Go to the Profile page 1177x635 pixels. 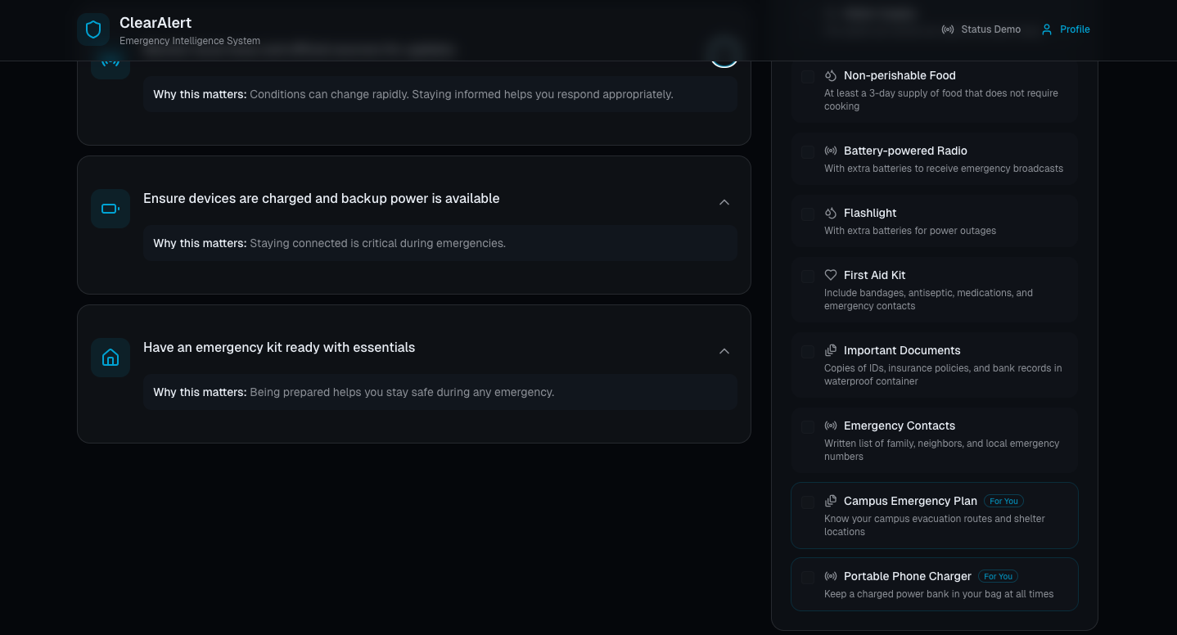(x=1066, y=29)
